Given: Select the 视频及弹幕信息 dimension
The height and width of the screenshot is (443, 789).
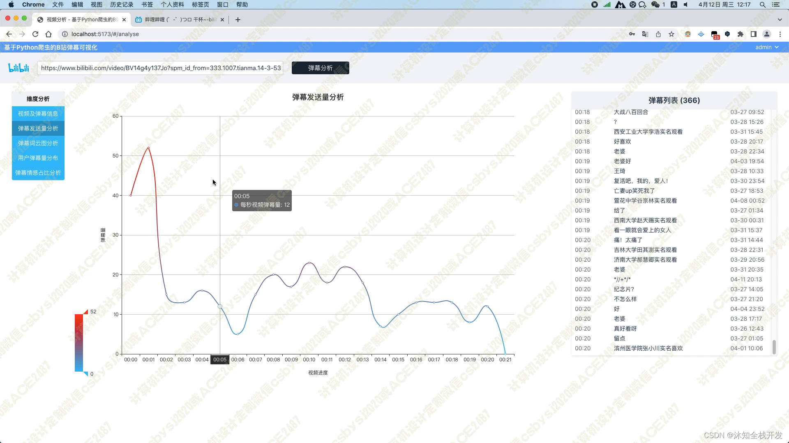Looking at the screenshot, I should tap(38, 114).
